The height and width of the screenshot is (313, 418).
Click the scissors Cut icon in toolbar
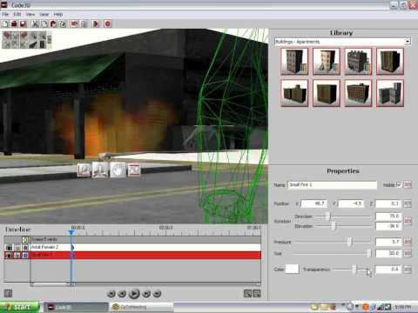(35, 23)
